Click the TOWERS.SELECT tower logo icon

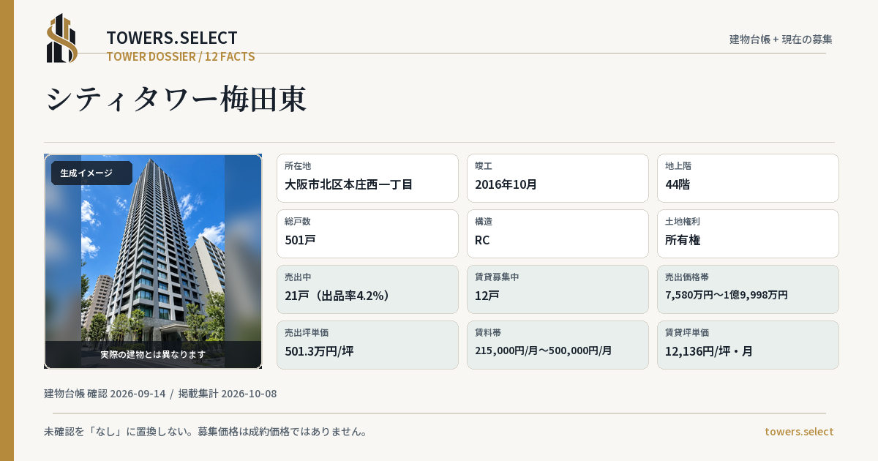62,38
